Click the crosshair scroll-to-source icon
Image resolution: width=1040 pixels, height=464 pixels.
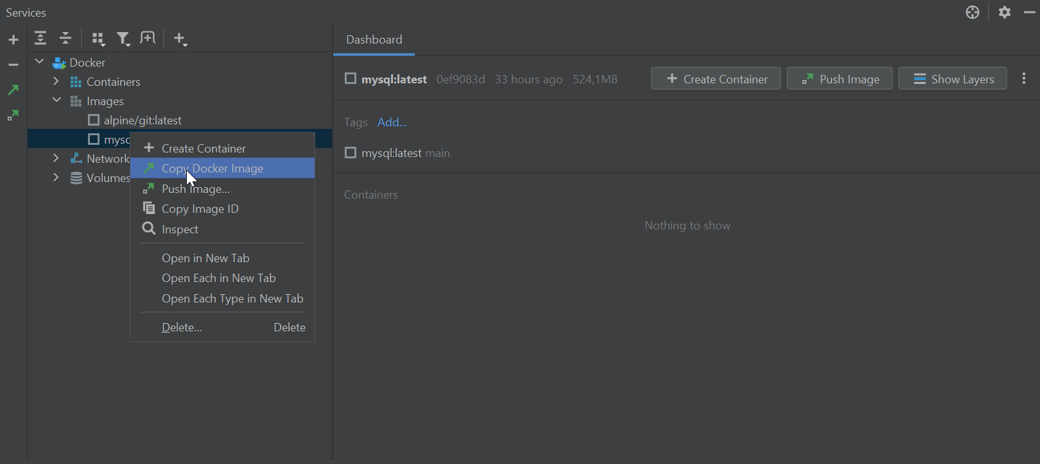[x=973, y=12]
